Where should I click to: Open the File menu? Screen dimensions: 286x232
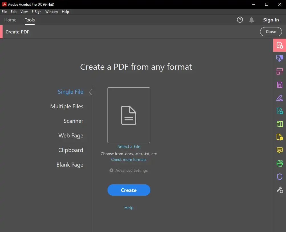tap(4, 12)
